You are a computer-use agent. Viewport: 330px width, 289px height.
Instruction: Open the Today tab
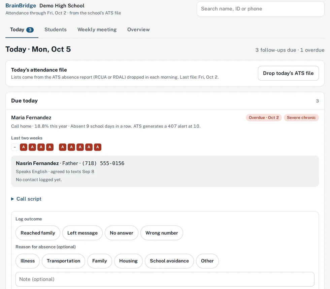click(22, 30)
